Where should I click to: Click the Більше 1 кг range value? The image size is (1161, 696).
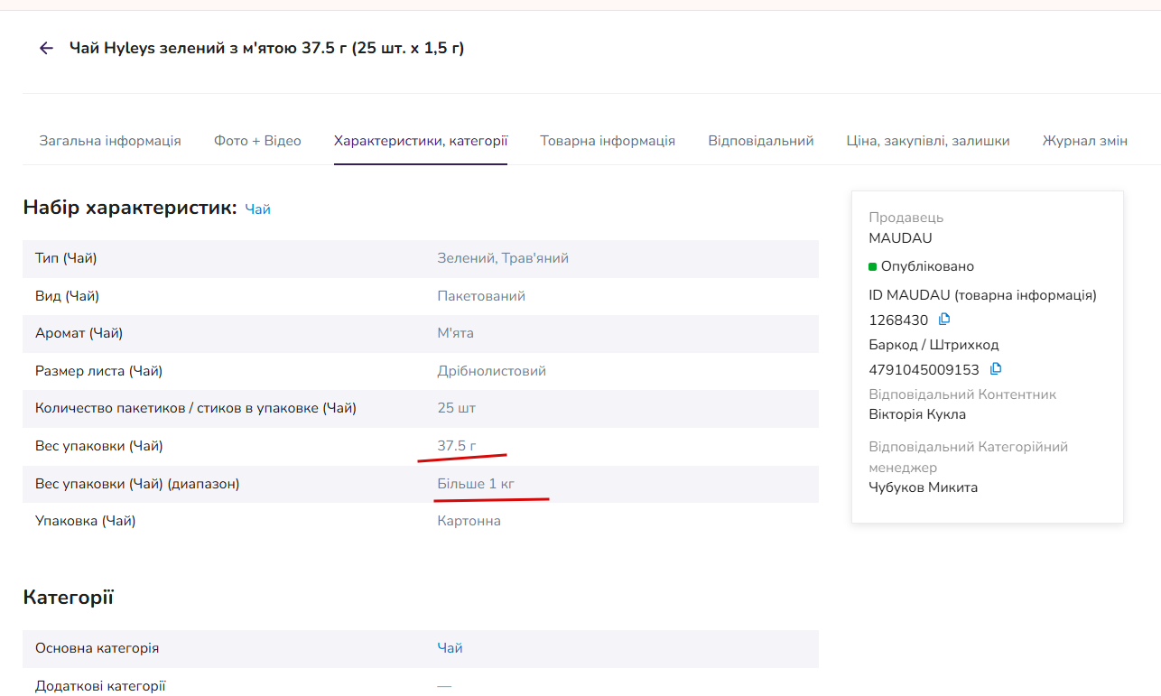(476, 484)
